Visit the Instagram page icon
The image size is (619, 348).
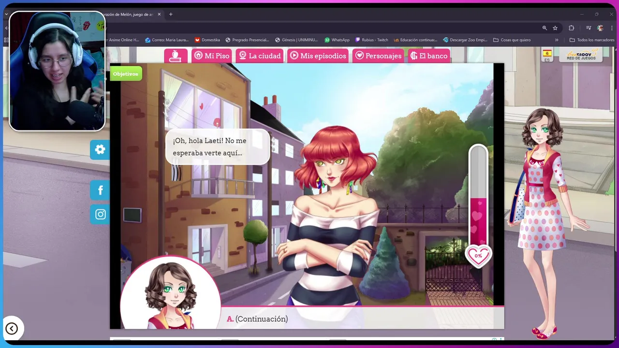[x=100, y=214]
